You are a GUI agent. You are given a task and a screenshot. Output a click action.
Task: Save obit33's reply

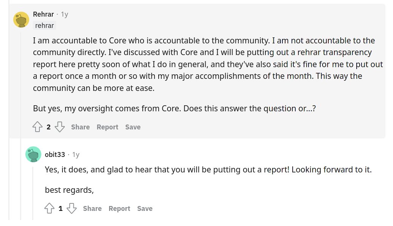coord(145,209)
